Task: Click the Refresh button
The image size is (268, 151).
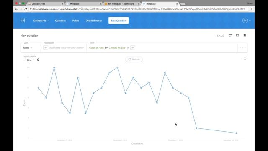Action: (x=134, y=60)
